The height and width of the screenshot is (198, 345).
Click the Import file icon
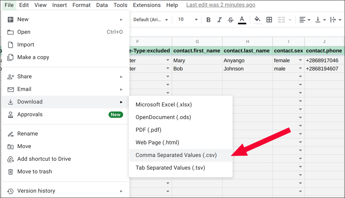point(10,45)
